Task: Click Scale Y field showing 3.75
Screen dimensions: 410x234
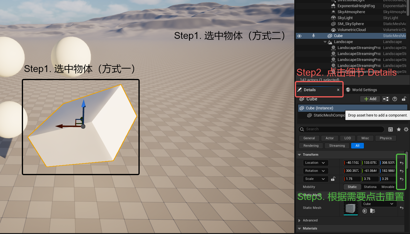Action: (370, 179)
